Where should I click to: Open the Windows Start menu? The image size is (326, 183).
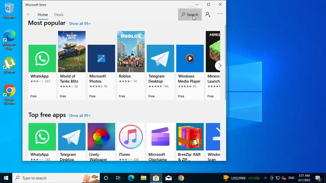[6, 178]
